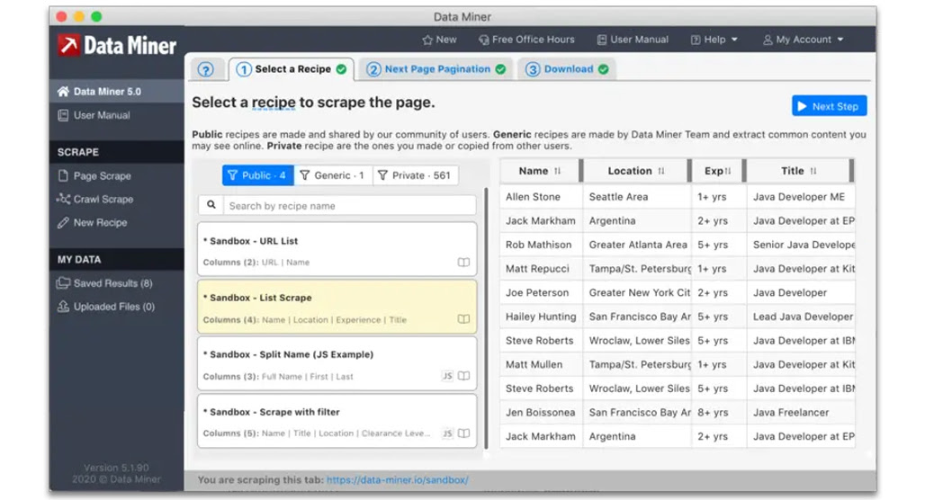Go to Data Miner 5.0 home

pos(116,92)
